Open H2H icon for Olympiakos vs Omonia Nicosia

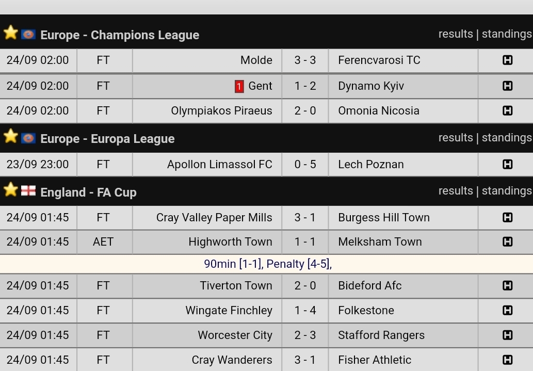click(x=507, y=110)
